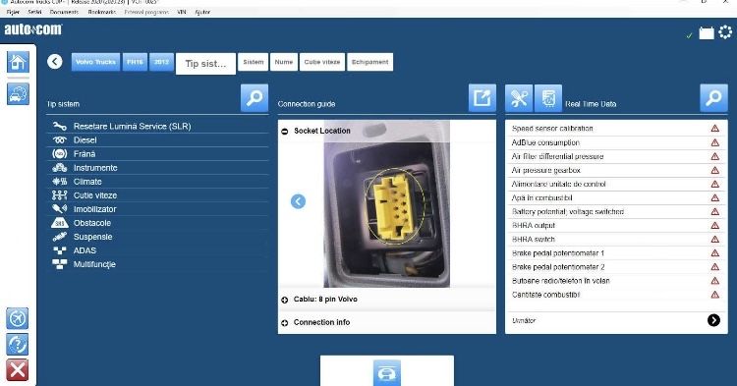Screen dimensions: 737x386
Task: Select the Tip sist... tab
Action: click(206, 64)
